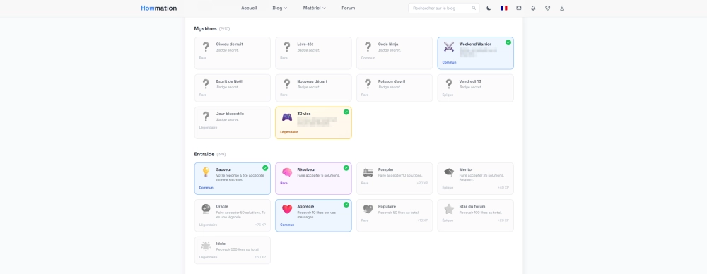Click Vendredi 13 question mark icon

click(x=449, y=84)
